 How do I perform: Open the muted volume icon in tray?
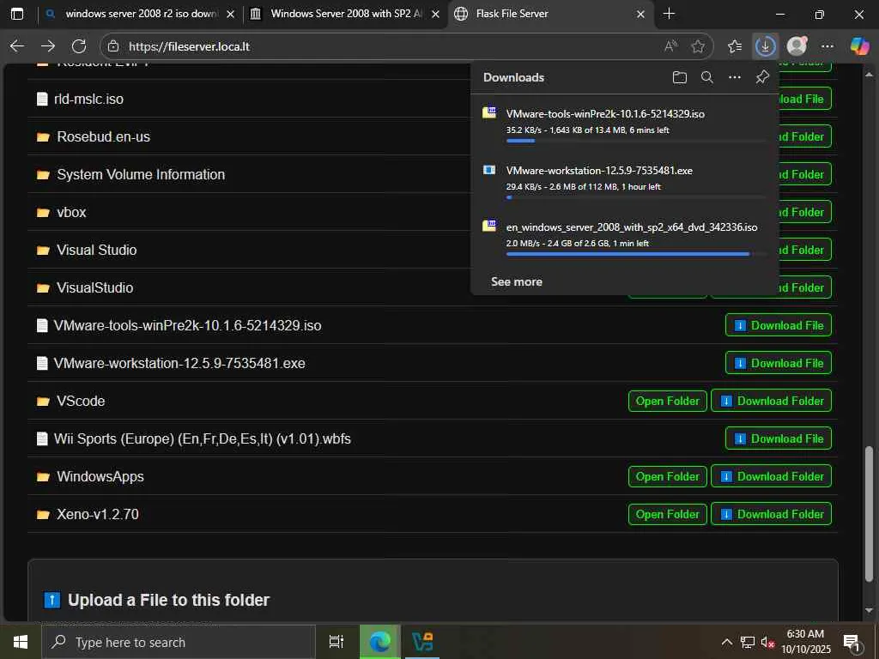click(x=767, y=642)
